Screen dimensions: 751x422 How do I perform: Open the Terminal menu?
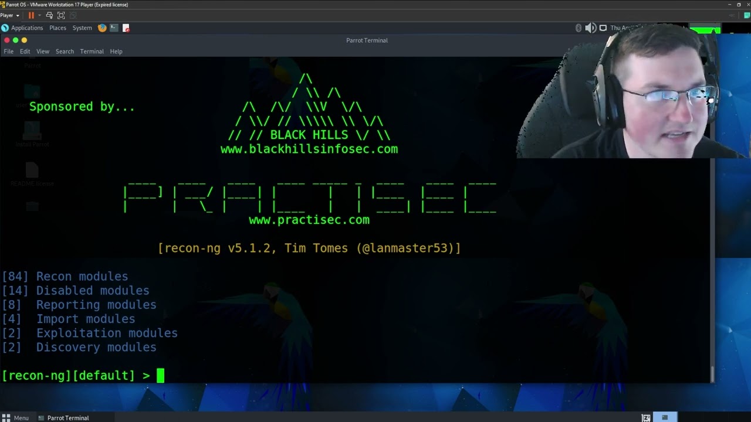coord(92,52)
